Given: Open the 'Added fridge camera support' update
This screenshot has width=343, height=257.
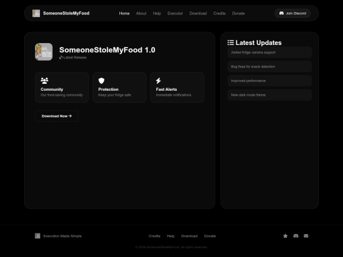Looking at the screenshot, I should 269,53.
